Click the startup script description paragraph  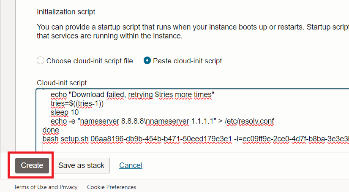190,32
